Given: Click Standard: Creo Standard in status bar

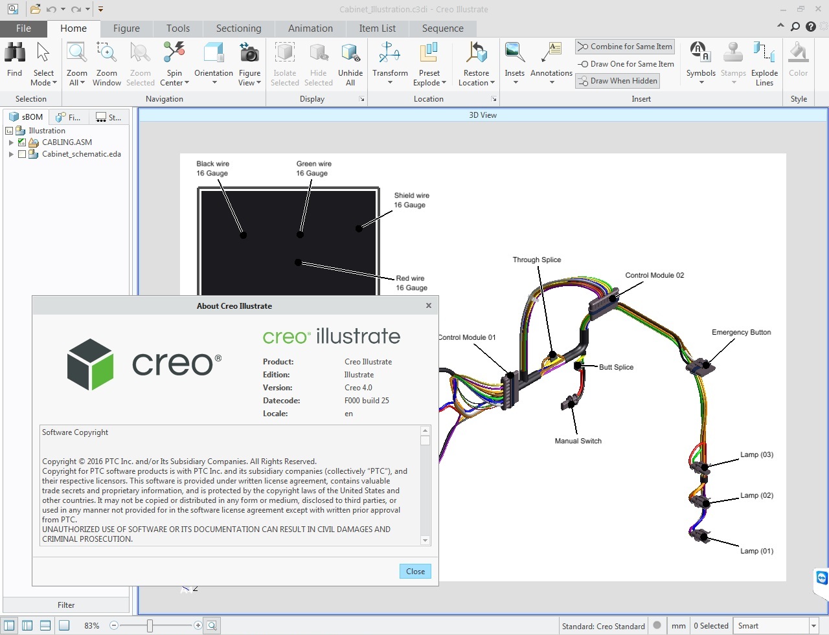Looking at the screenshot, I should (603, 626).
